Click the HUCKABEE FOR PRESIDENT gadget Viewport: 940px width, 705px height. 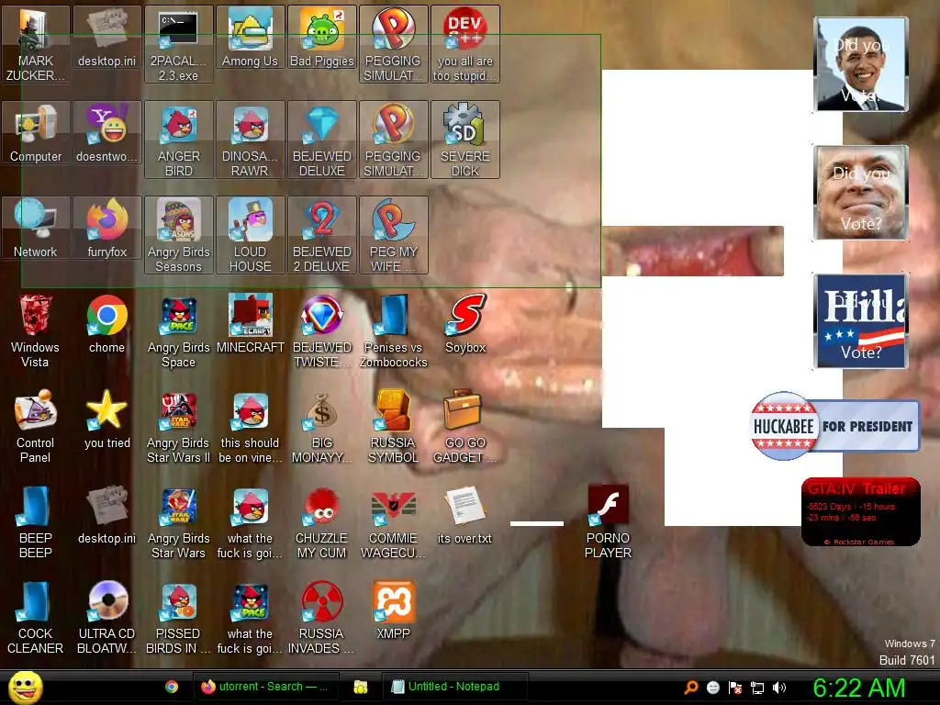click(x=835, y=426)
